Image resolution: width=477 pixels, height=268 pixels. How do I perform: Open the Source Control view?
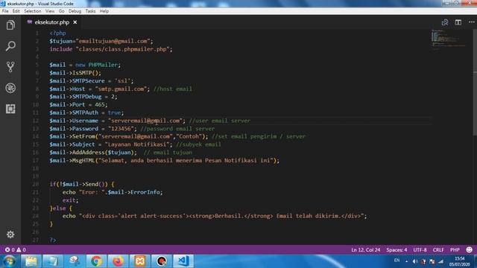tap(10, 67)
